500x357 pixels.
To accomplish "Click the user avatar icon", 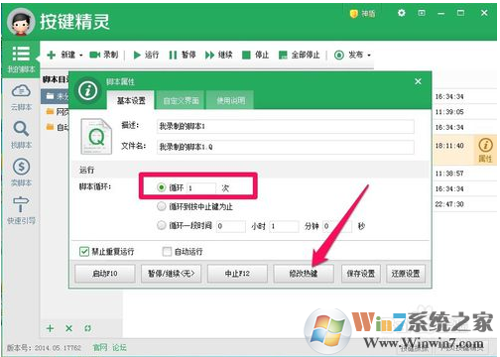I will [x=21, y=23].
